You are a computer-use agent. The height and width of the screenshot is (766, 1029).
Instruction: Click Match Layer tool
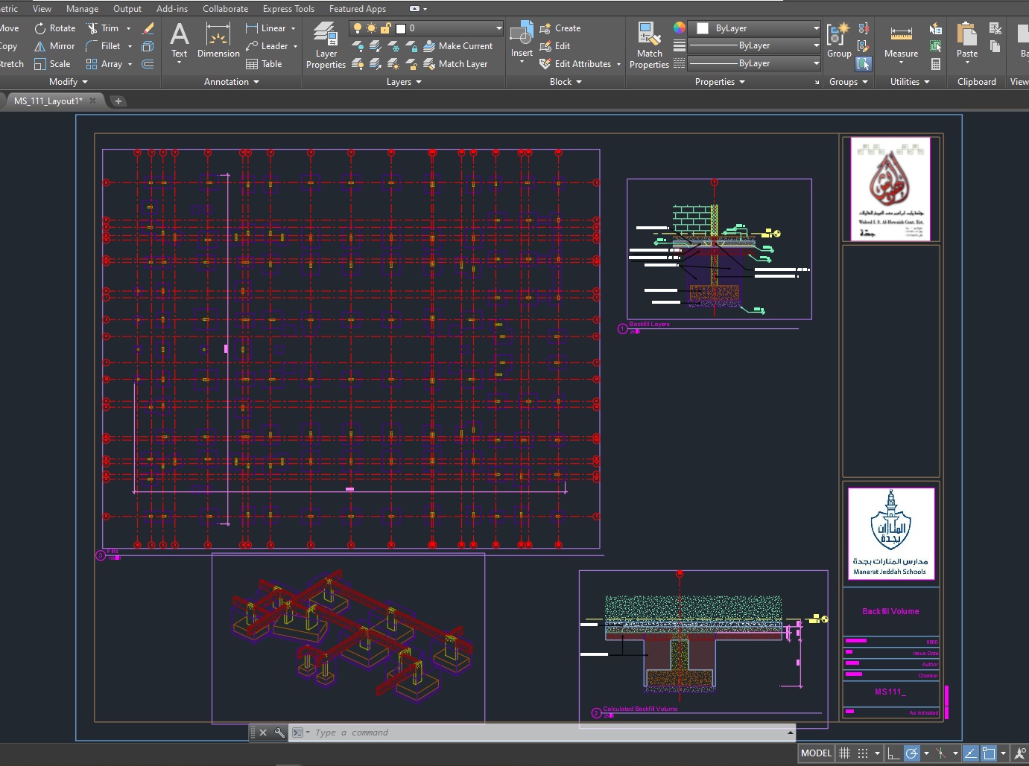(x=455, y=64)
